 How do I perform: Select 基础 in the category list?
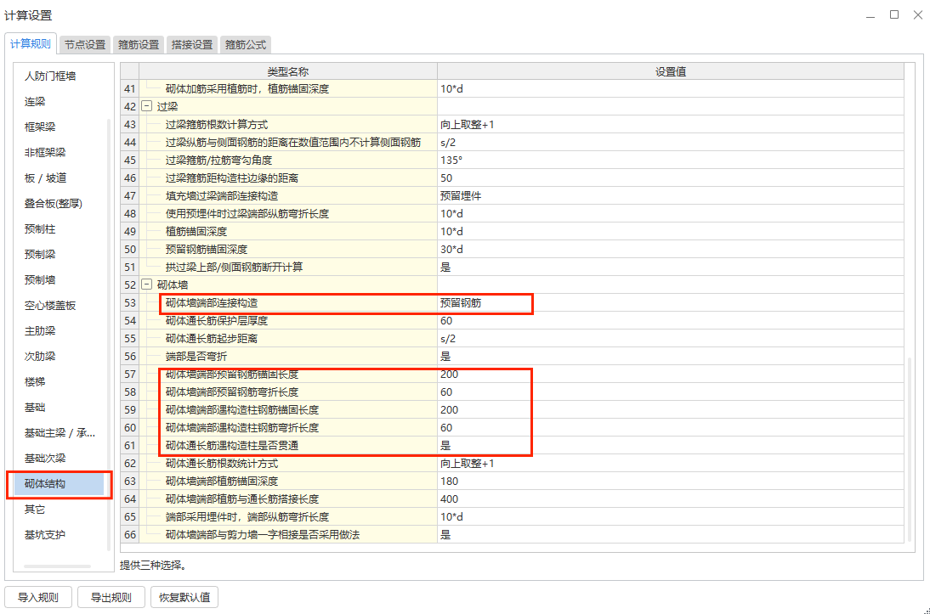coord(35,408)
